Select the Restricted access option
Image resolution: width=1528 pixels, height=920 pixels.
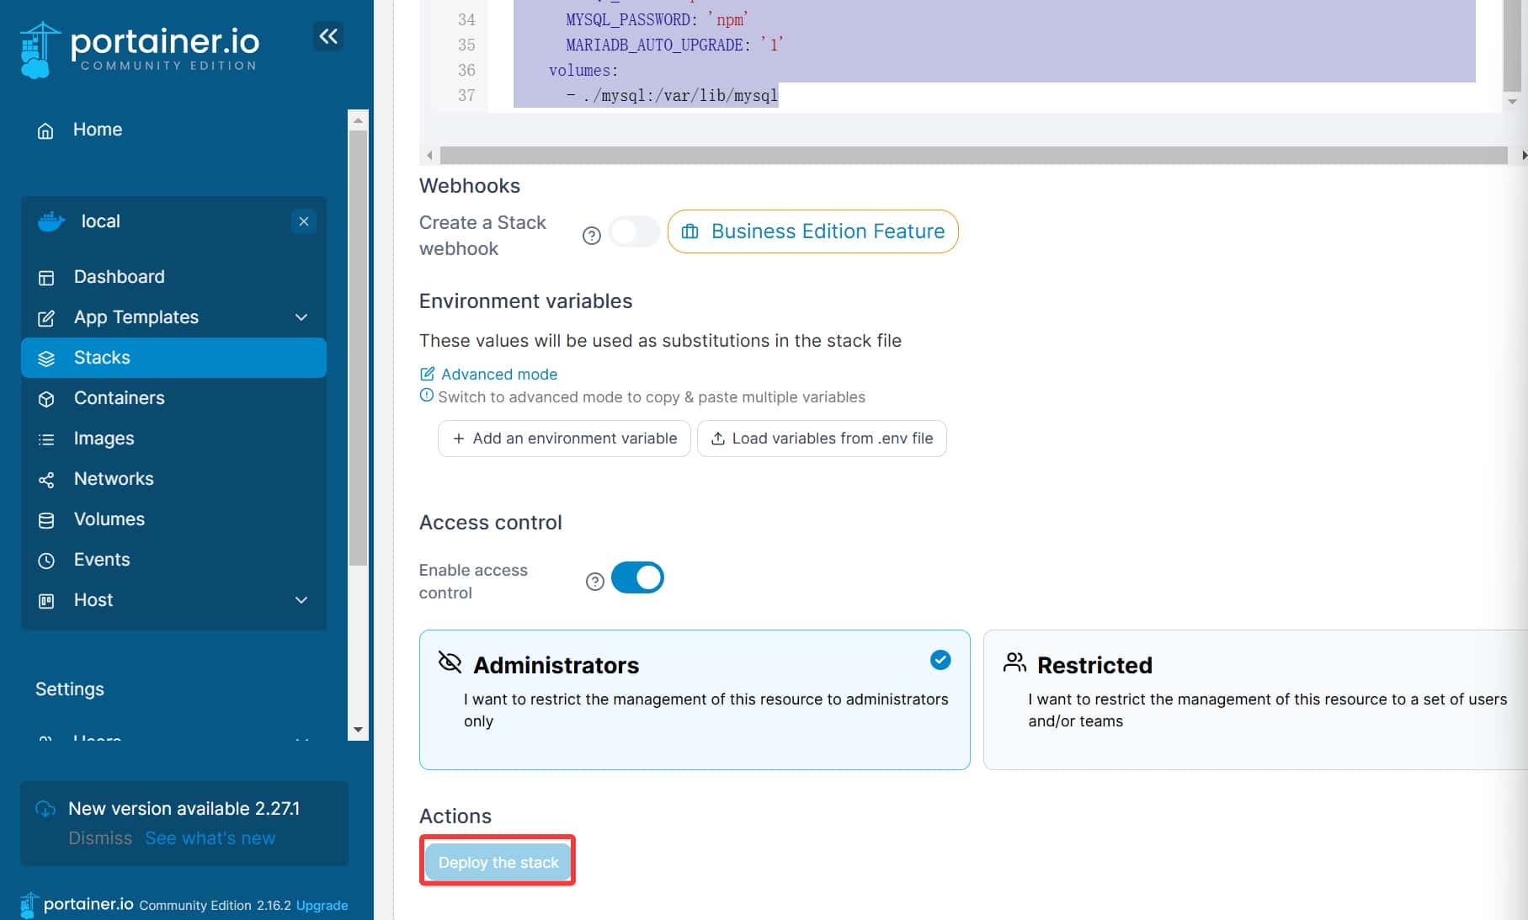pyautogui.click(x=1254, y=699)
